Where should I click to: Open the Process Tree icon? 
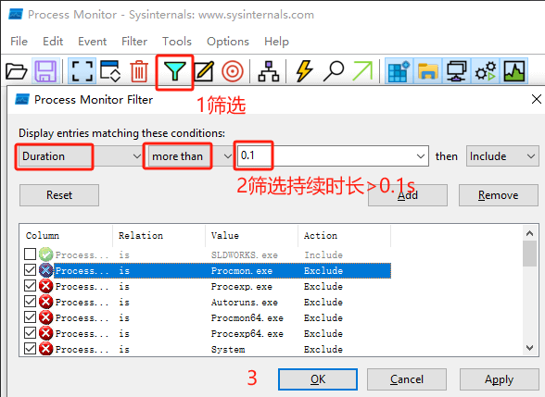pyautogui.click(x=269, y=71)
